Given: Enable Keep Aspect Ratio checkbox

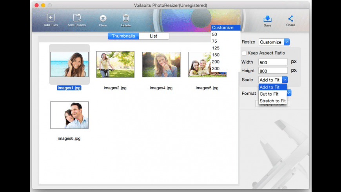Looking at the screenshot, I should pos(244,53).
